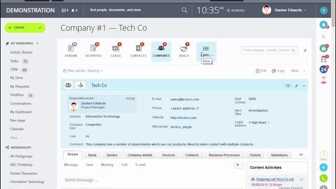The height and width of the screenshot is (189, 336).
Task: Click the right sidebar search icon
Action: 323,37
